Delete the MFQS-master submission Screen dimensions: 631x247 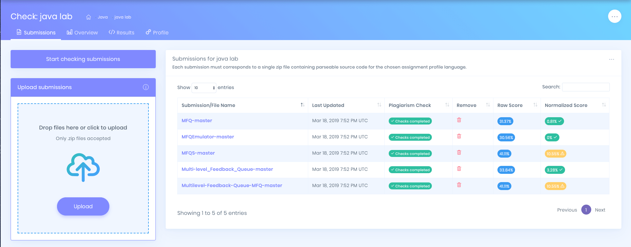pyautogui.click(x=459, y=152)
